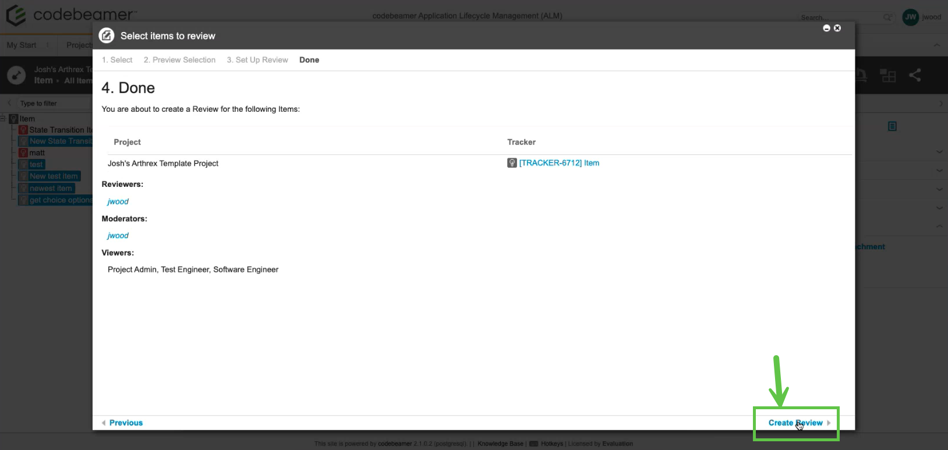Go to the '1. Select' step
This screenshot has height=450, width=948.
(117, 60)
